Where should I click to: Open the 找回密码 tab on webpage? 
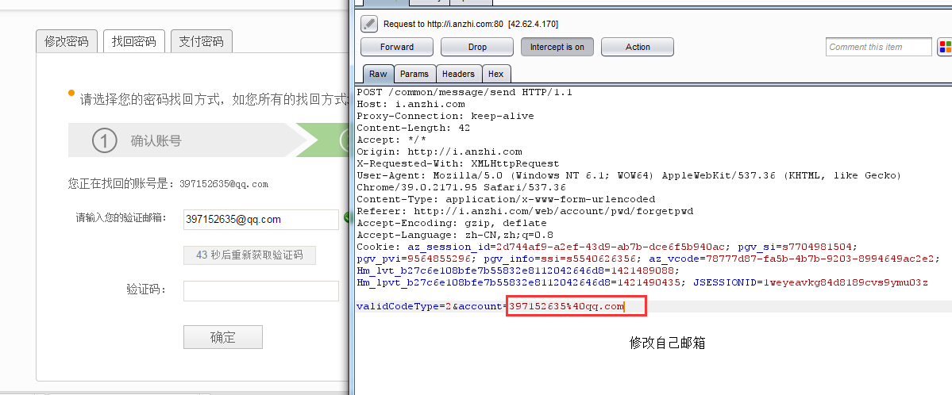click(x=133, y=41)
